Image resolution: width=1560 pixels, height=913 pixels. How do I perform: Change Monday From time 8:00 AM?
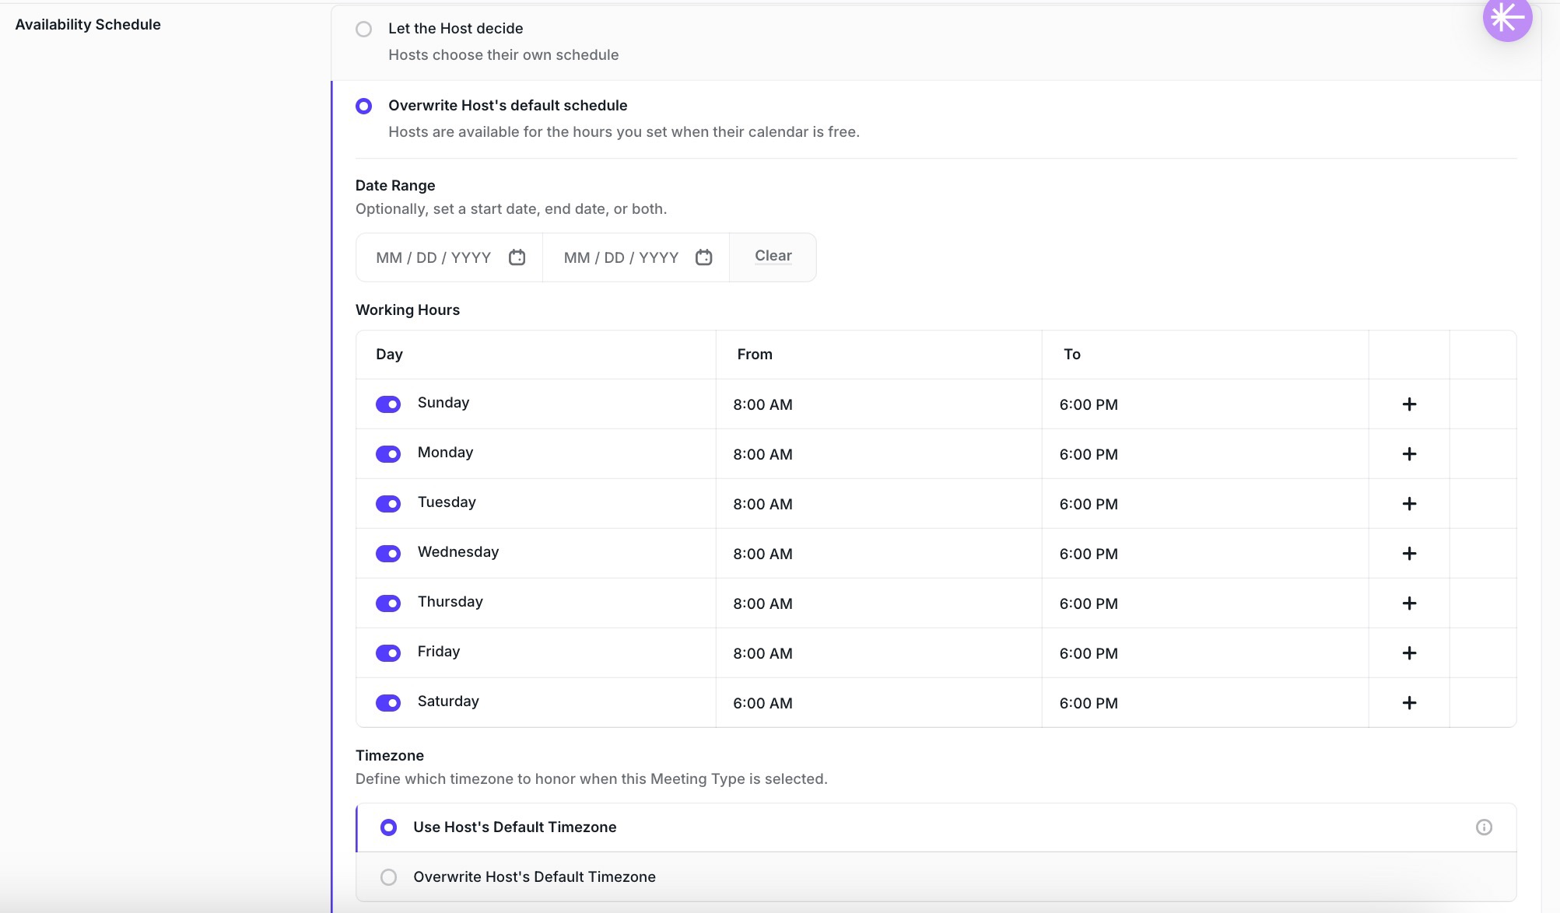tap(878, 454)
